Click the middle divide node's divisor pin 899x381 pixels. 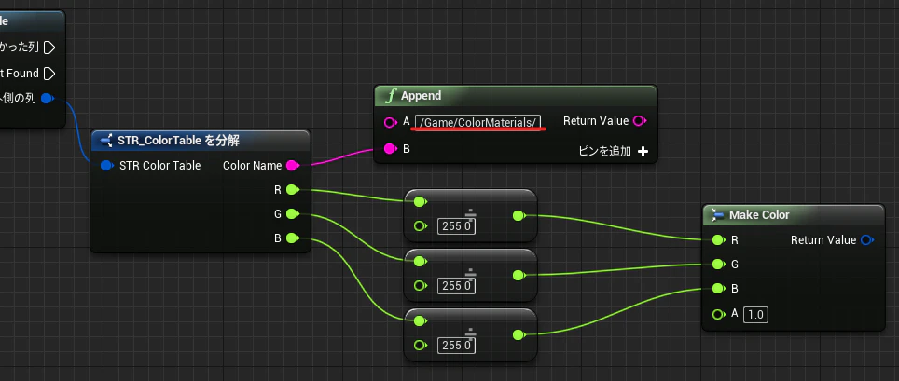tap(420, 285)
